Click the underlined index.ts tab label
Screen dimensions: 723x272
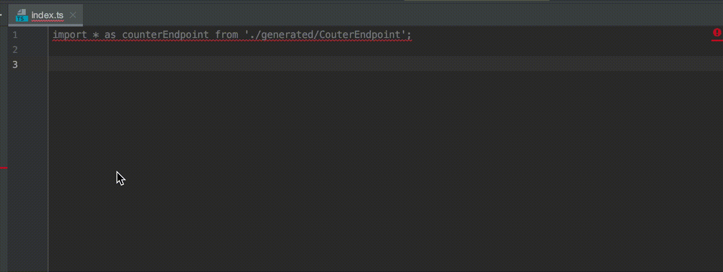tap(48, 15)
